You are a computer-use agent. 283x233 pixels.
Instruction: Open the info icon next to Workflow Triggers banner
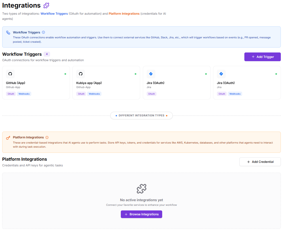[x=44, y=32]
